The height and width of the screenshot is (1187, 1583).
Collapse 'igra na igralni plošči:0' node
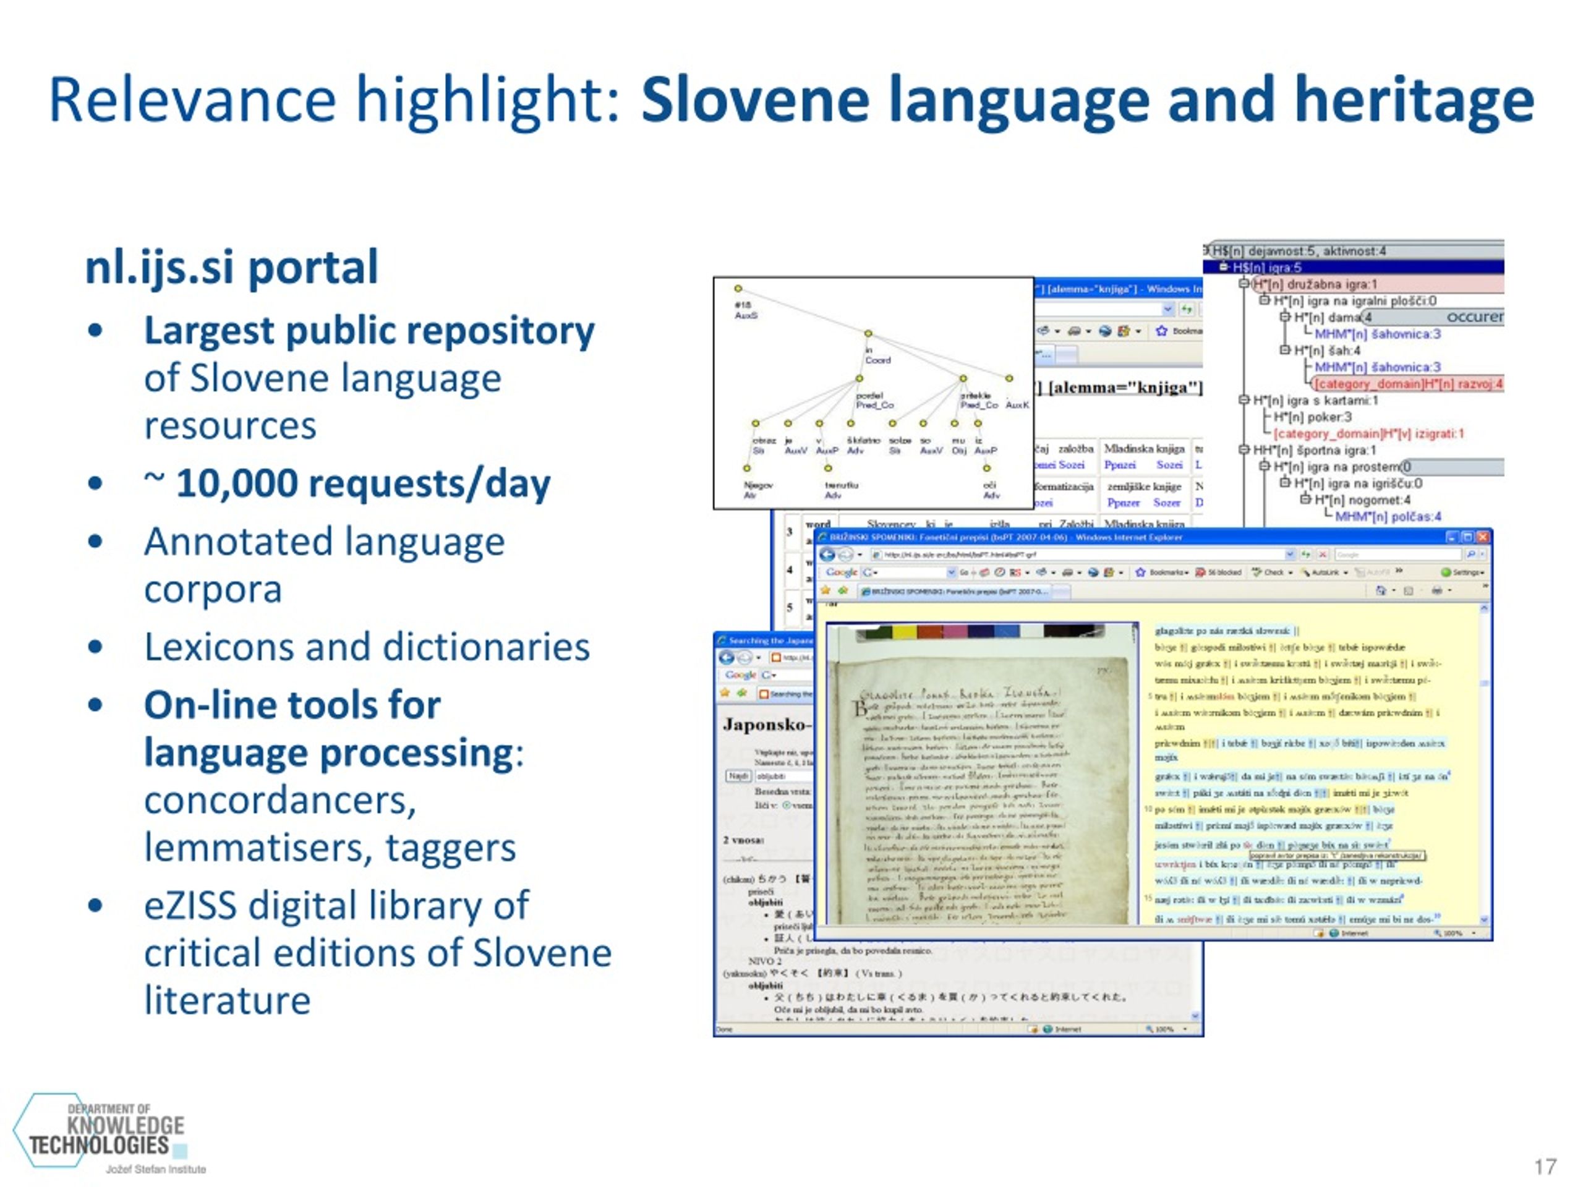[x=1265, y=300]
